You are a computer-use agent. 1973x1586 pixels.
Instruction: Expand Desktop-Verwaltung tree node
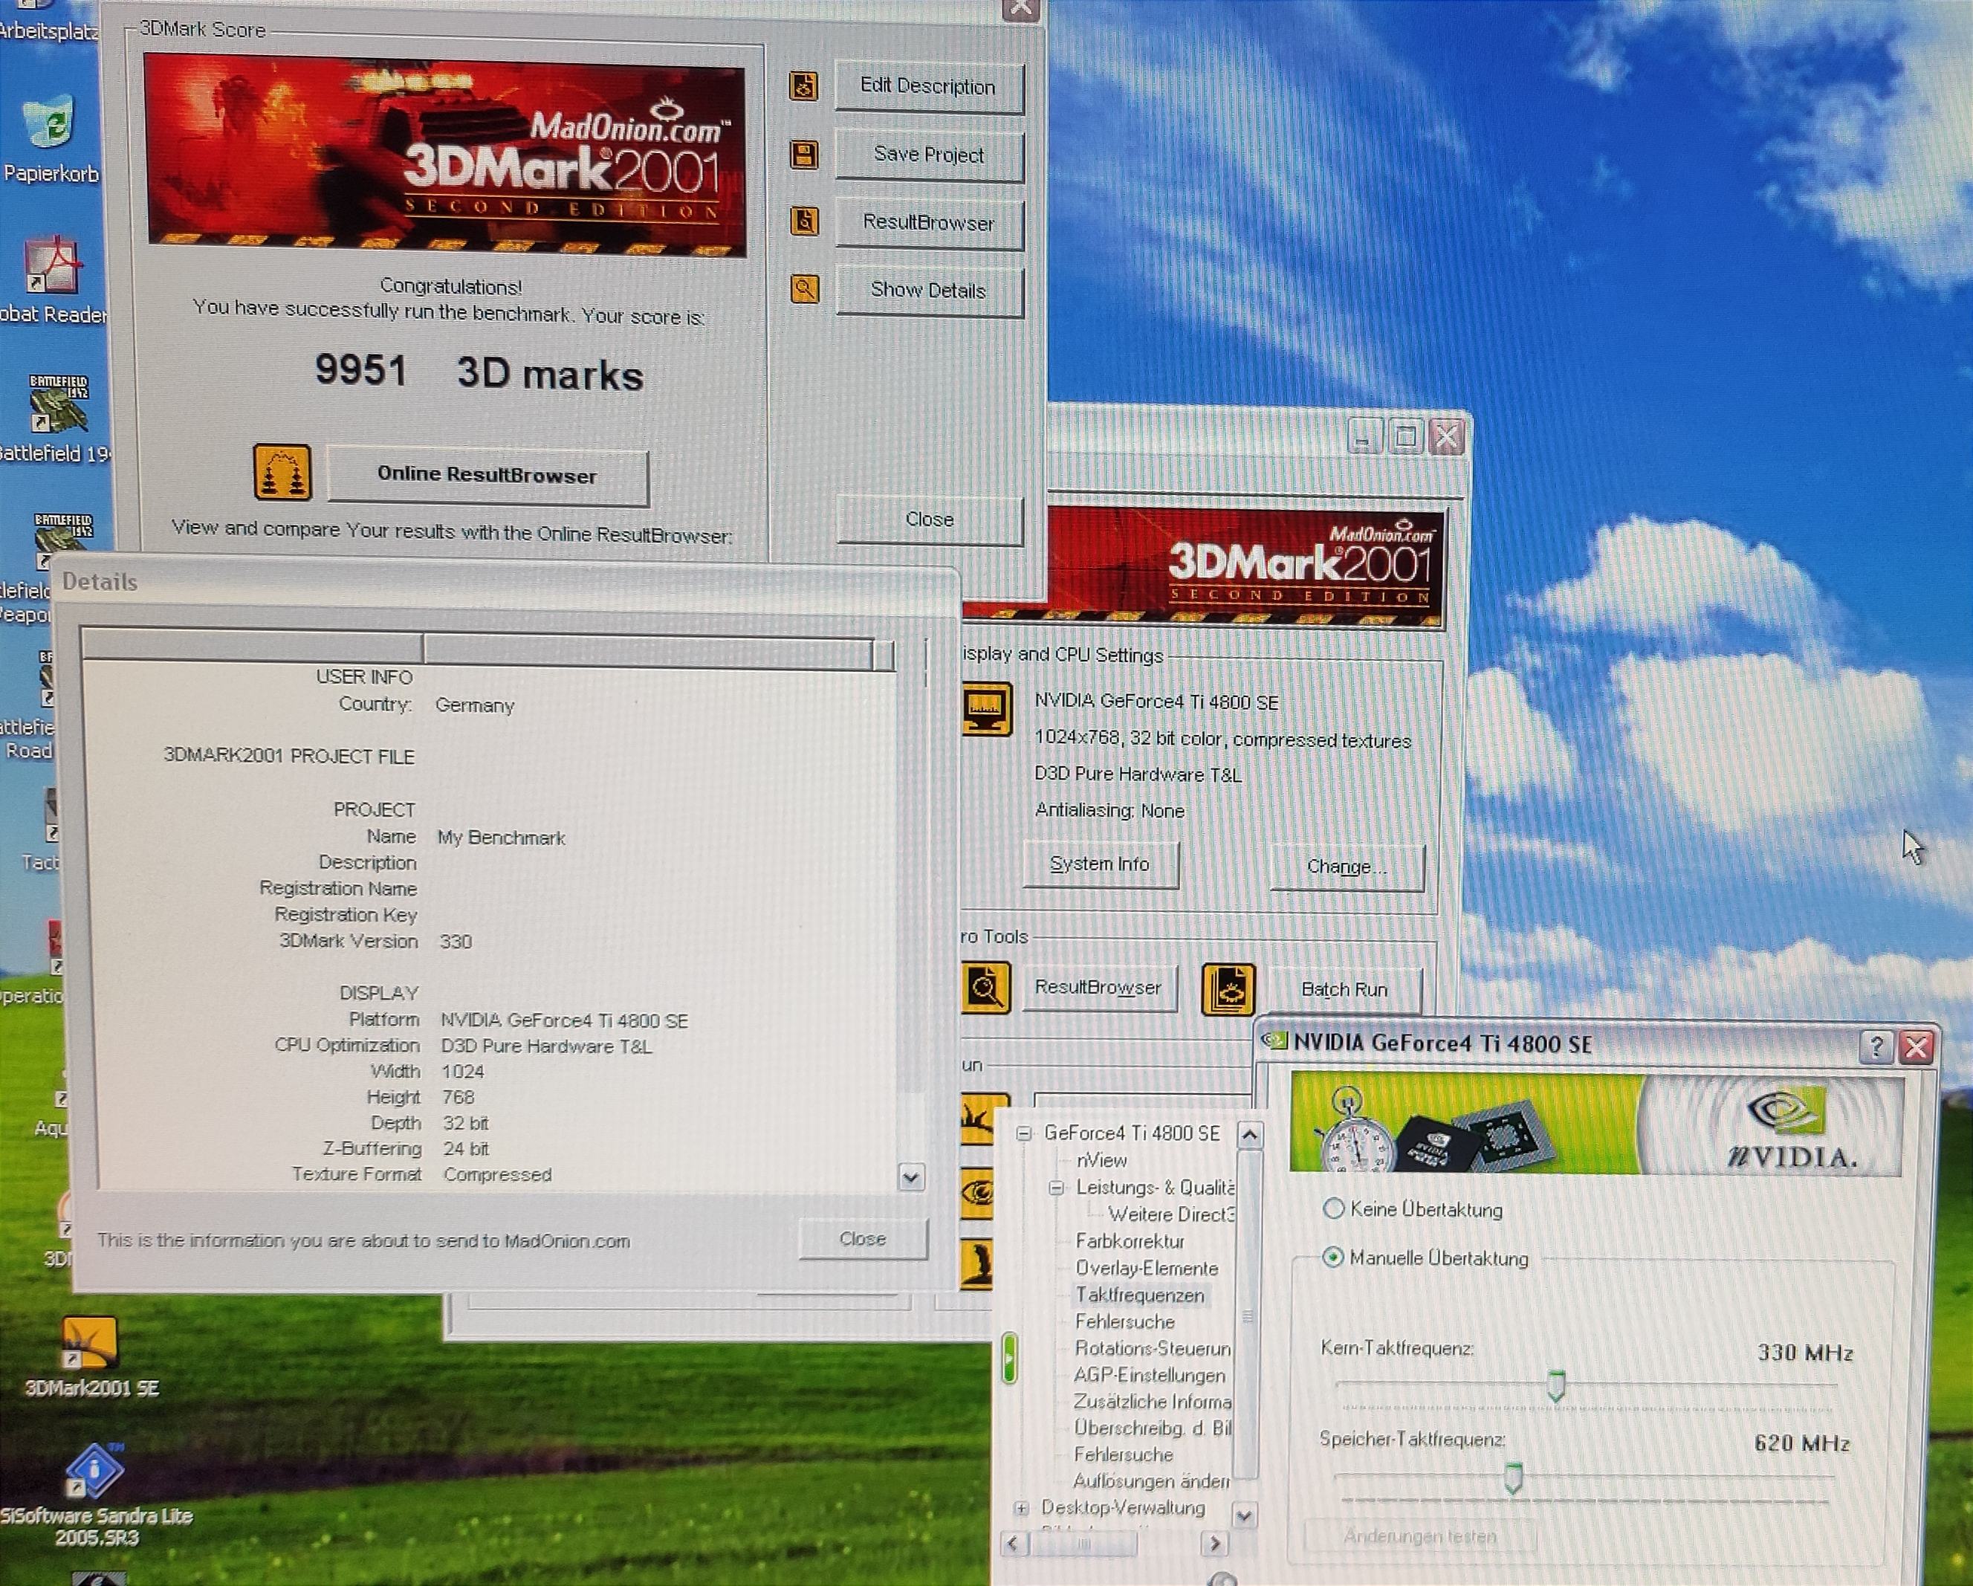(x=1023, y=1507)
